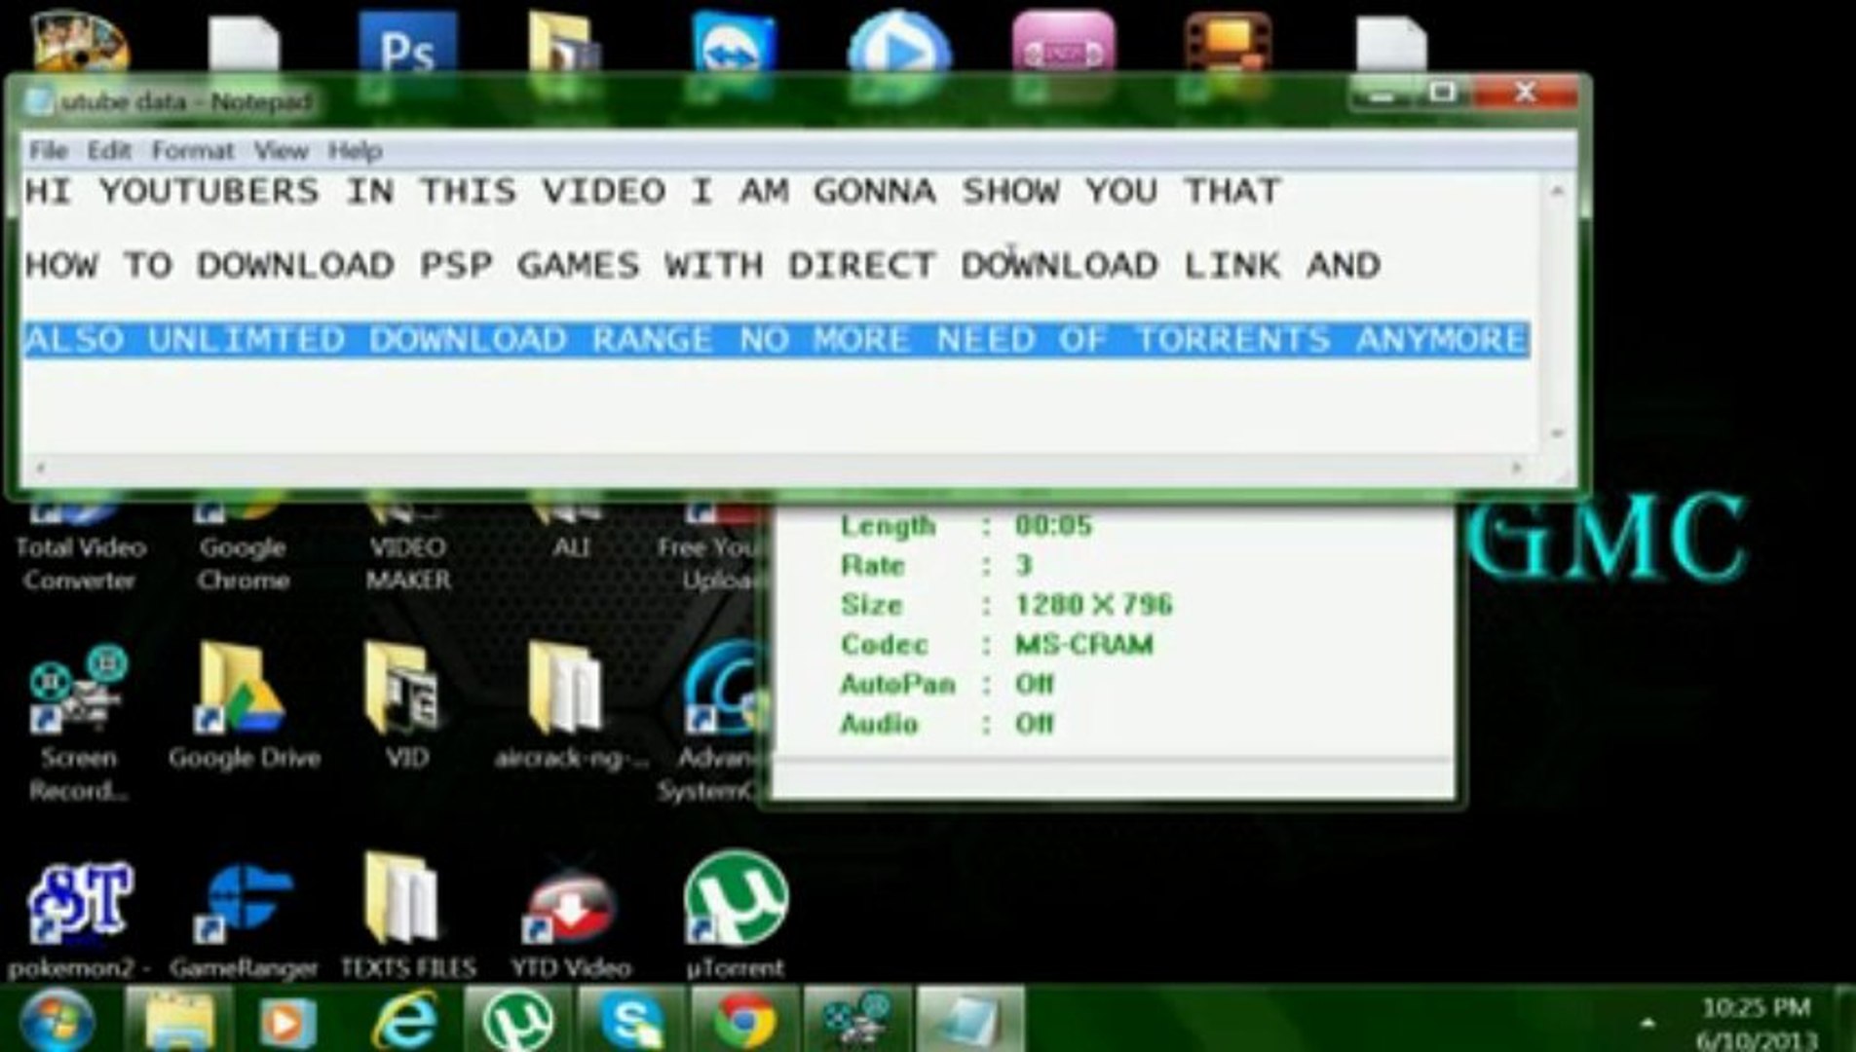This screenshot has width=1856, height=1052.
Task: Switch to Notepad in the taskbar
Action: pyautogui.click(x=970, y=1020)
